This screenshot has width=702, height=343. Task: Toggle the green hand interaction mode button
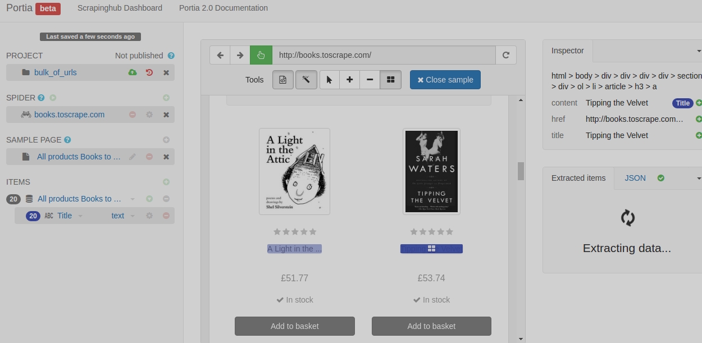tap(261, 55)
